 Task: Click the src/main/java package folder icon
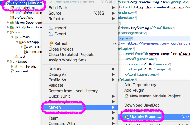[12, 8]
